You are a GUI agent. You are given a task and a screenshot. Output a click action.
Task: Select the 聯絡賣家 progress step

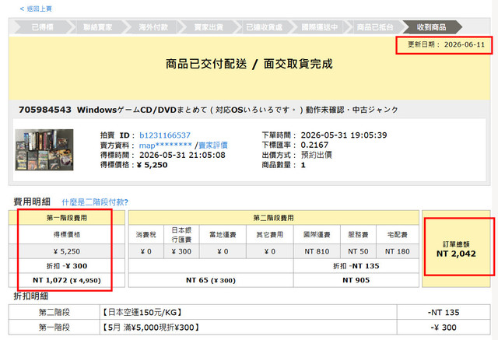click(98, 27)
